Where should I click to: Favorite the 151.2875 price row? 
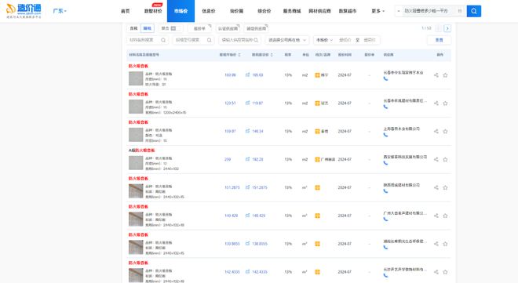445,187
